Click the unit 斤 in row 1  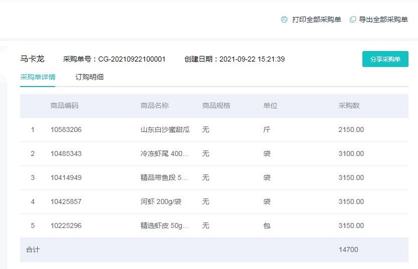[267, 130]
